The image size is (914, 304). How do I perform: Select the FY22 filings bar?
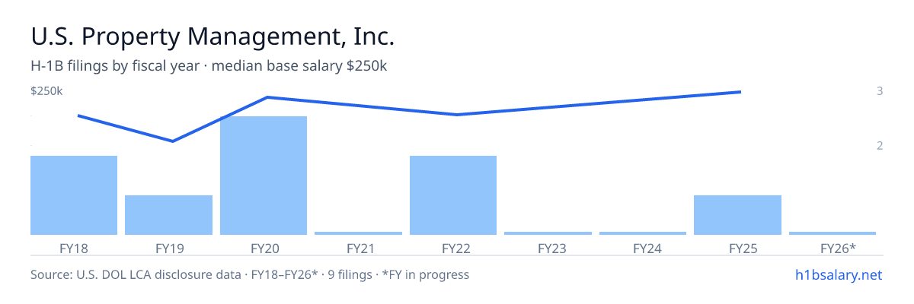453,195
